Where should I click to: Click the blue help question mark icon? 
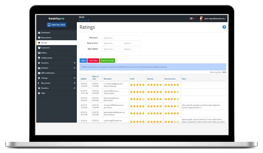tap(224, 27)
